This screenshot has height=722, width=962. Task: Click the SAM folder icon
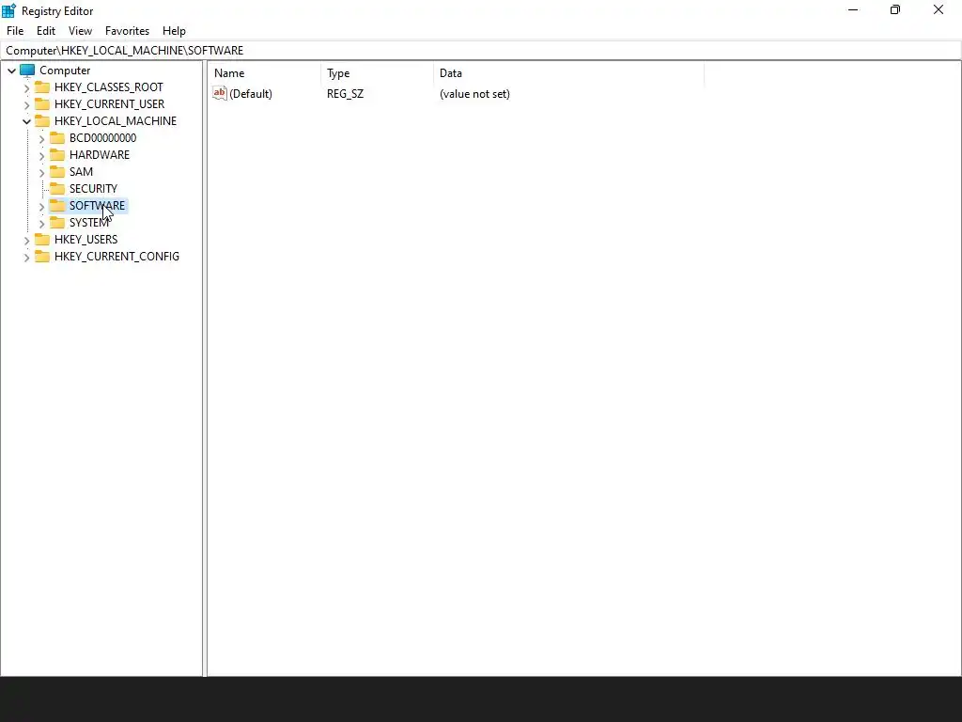click(x=57, y=171)
